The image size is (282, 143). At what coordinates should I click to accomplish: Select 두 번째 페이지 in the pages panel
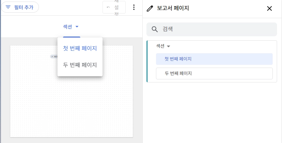pos(214,73)
